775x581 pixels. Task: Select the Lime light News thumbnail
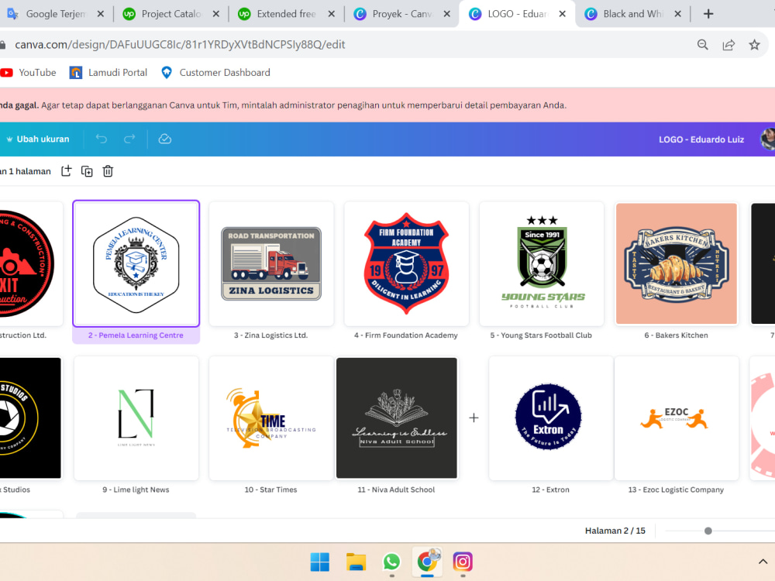[136, 418]
